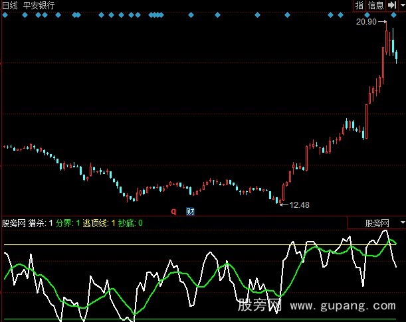Click the 12.48 low price marker
Image resolution: width=406 pixels, height=322 pixels.
point(300,204)
